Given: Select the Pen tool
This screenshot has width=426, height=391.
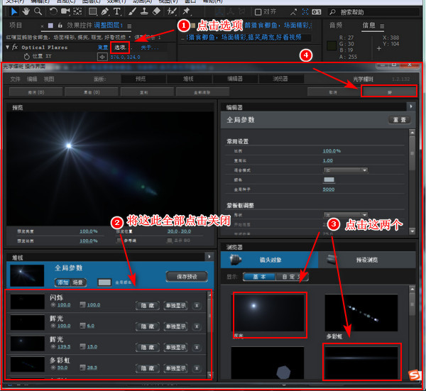Looking at the screenshot, I should [x=104, y=11].
